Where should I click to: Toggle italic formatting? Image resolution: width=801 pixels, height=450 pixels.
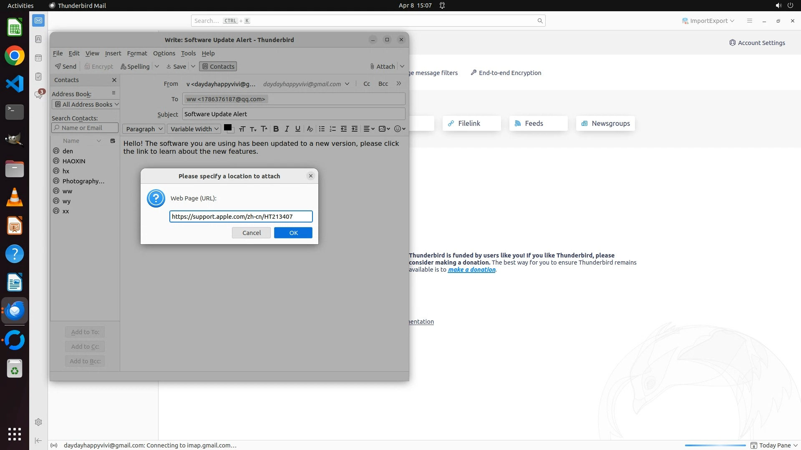click(x=287, y=129)
